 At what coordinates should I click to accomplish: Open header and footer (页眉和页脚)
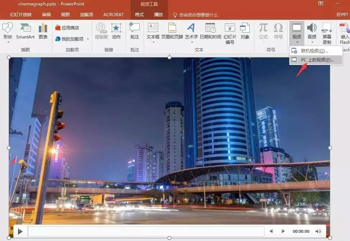pyautogui.click(x=172, y=31)
